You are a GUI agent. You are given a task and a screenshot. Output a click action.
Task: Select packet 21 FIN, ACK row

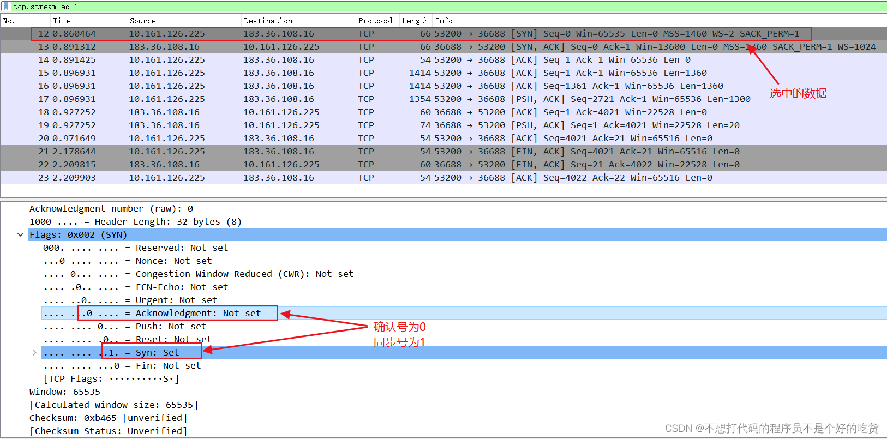444,152
